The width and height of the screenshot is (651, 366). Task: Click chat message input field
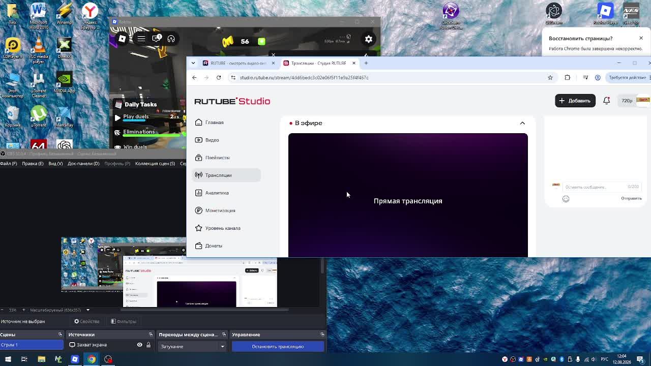602,187
